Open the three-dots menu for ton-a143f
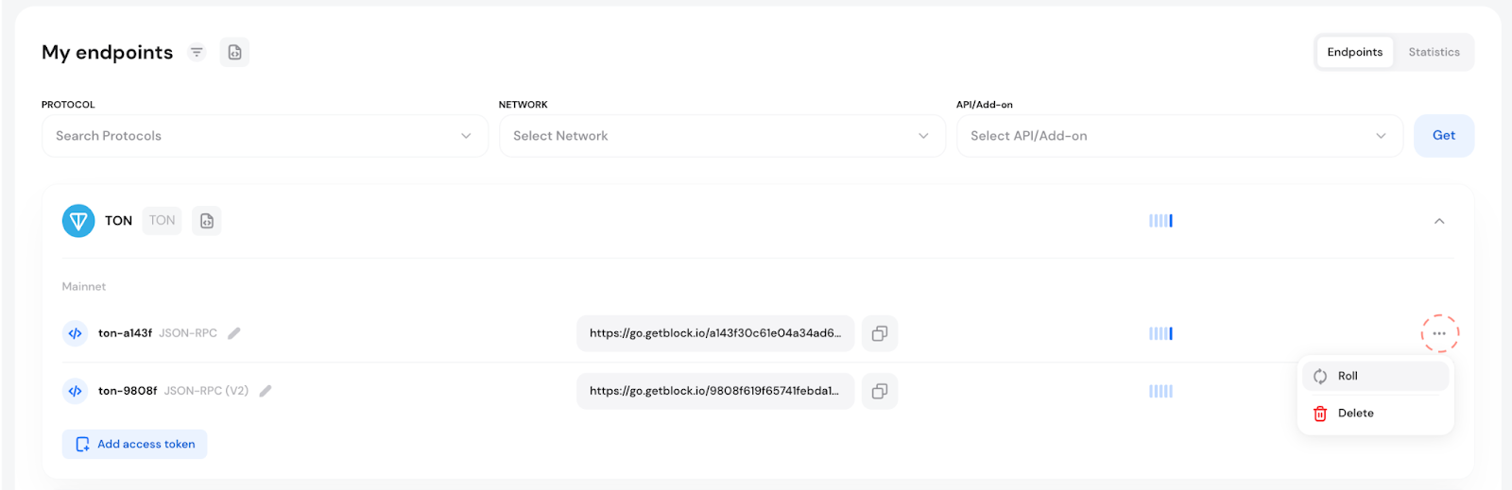 [1439, 333]
